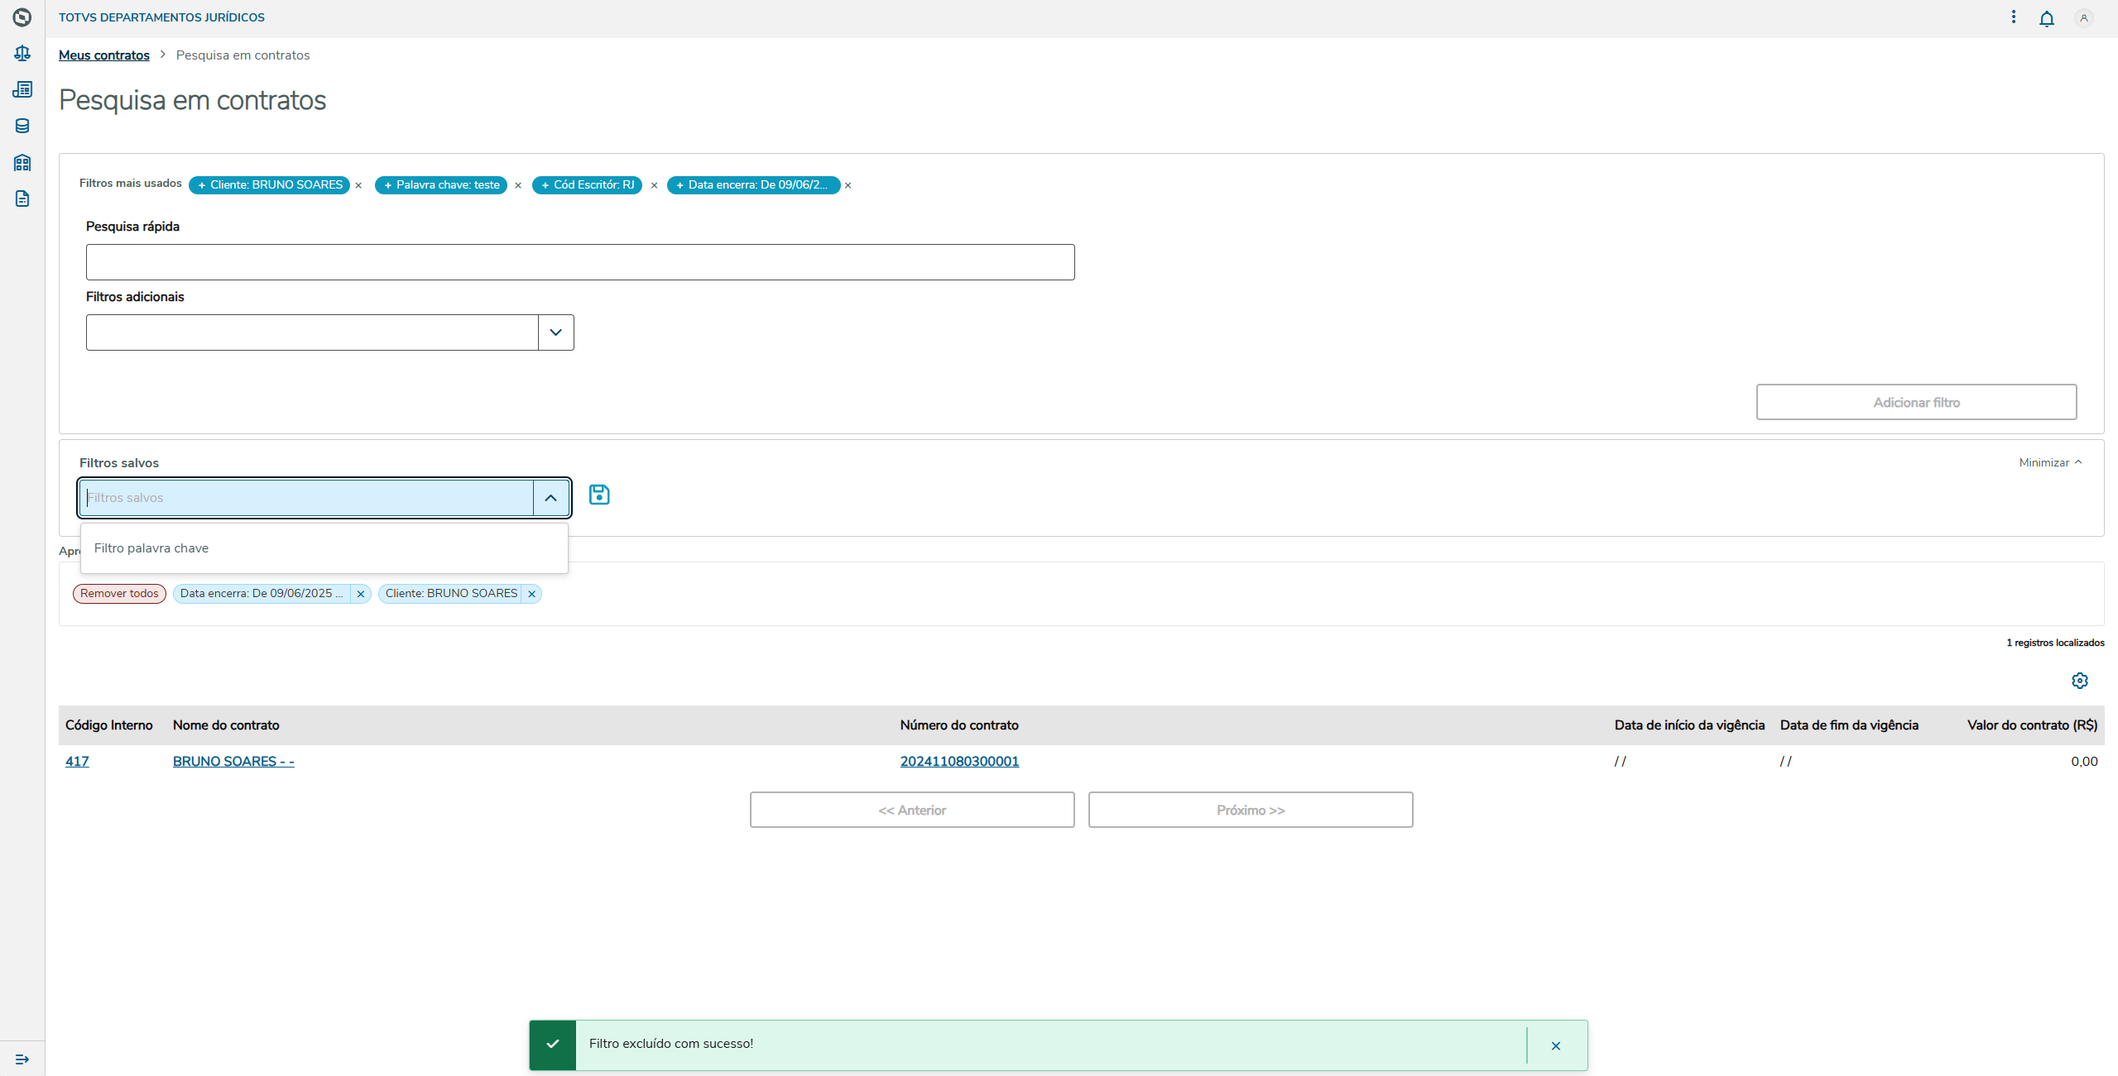
Task: Open the document sidebar icon
Action: coord(22,198)
